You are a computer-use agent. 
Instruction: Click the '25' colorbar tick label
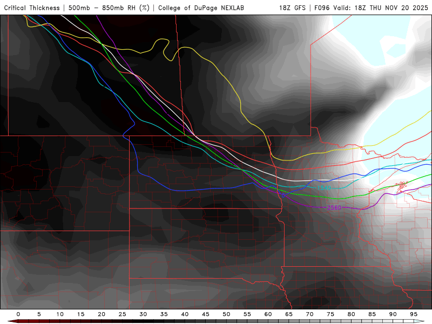point(123,314)
